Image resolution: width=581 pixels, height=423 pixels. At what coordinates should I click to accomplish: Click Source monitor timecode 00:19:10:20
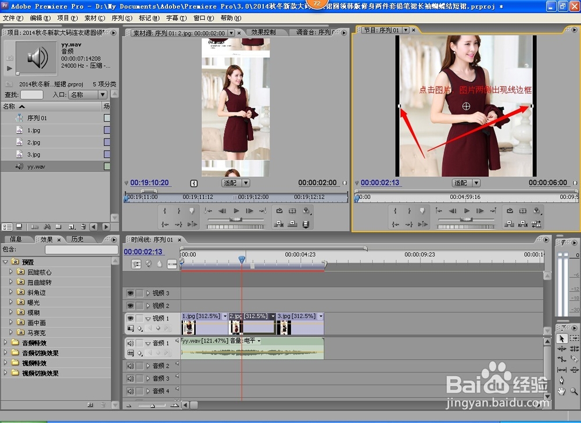point(149,183)
